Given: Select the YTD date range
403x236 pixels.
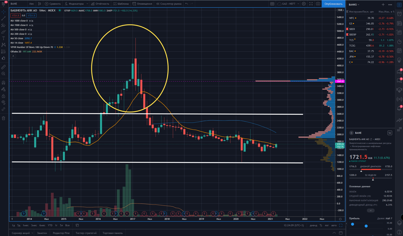Looking at the screenshot, I should pos(50,225).
